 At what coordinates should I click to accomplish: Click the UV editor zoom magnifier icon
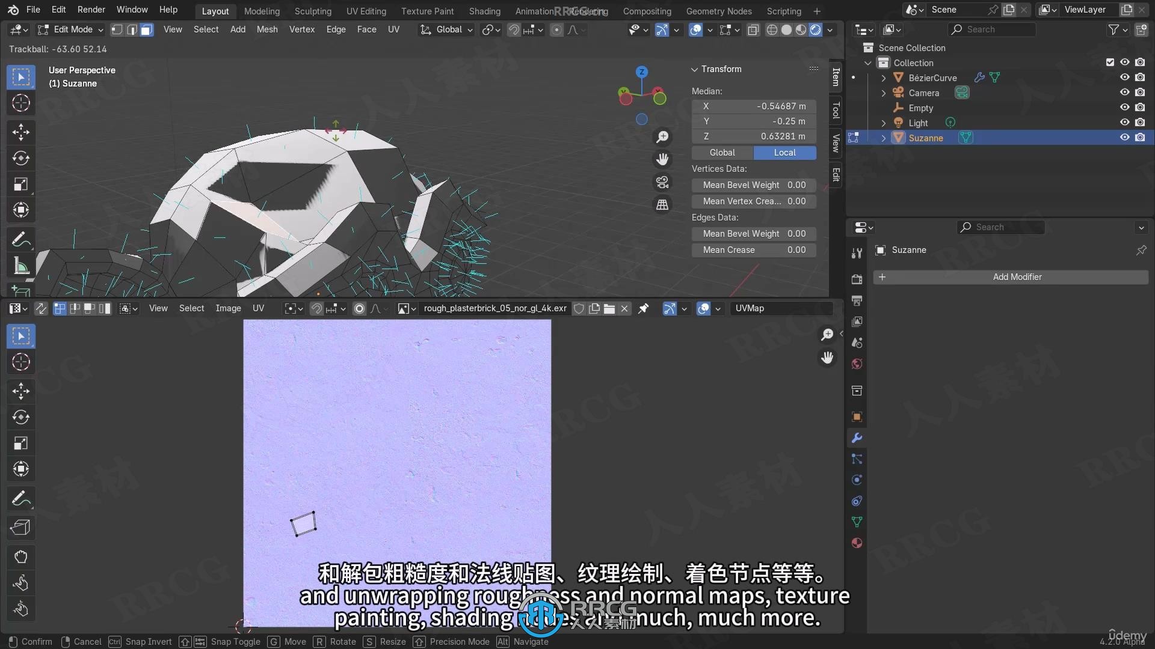point(827,334)
